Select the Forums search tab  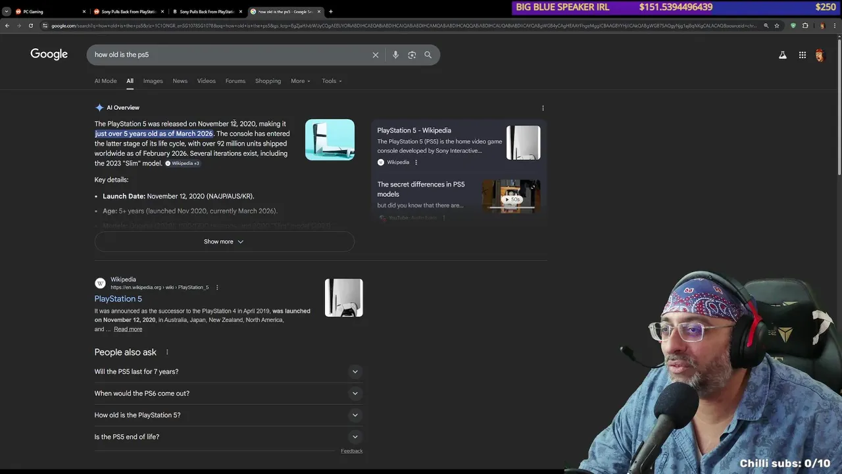coord(235,81)
